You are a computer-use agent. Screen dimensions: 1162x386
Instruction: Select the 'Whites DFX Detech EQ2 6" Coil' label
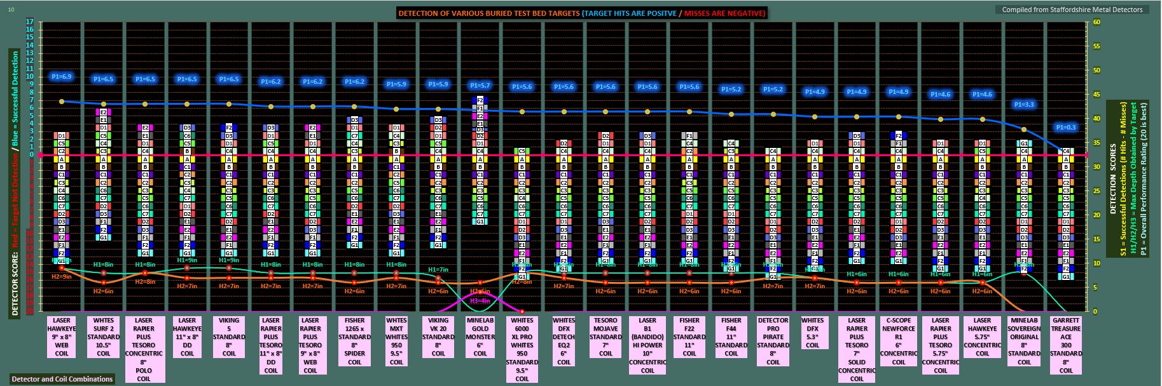(564, 341)
